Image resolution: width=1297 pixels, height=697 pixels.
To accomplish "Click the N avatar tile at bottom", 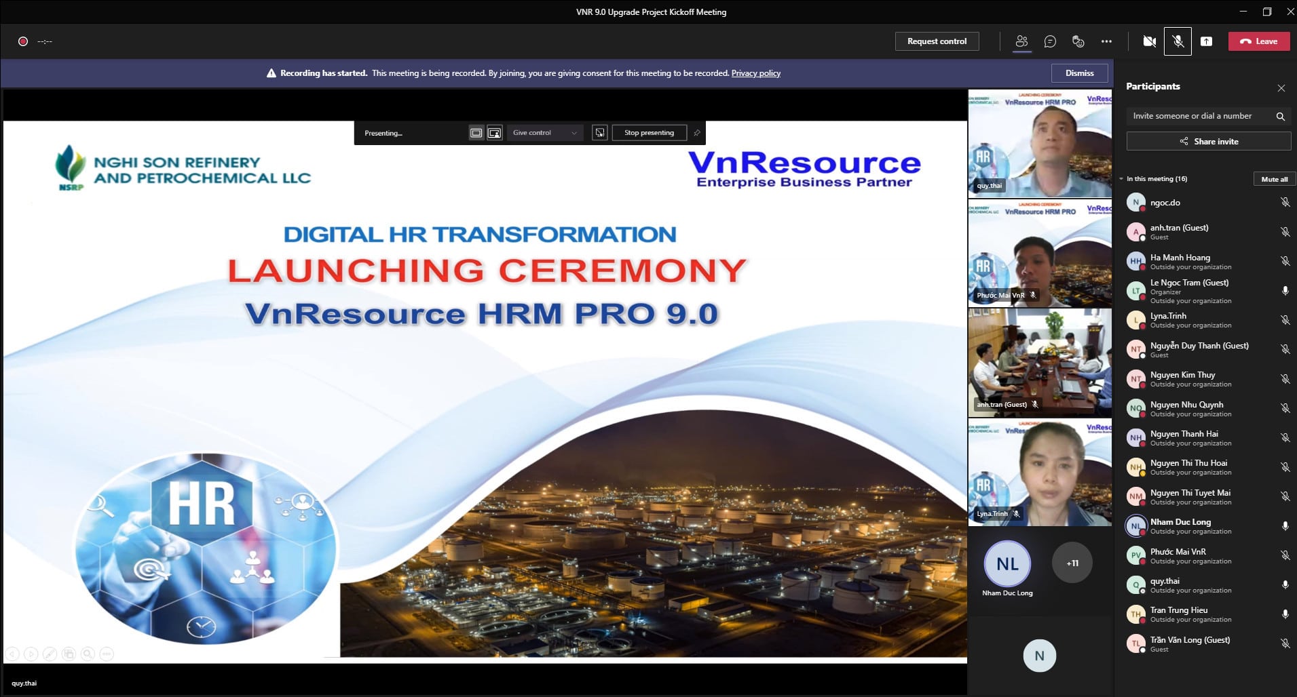I will pyautogui.click(x=1039, y=656).
